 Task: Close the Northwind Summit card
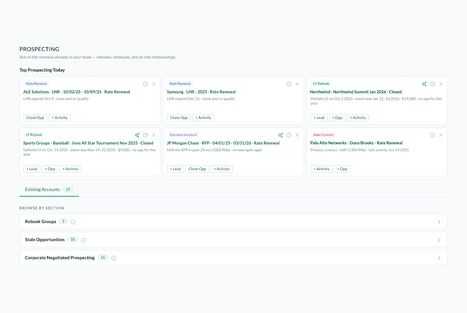441,84
